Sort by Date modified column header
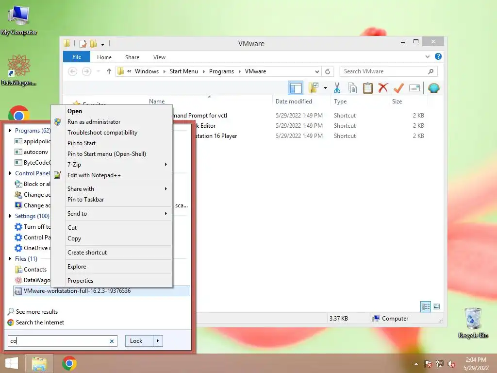Viewport: 497px width, 373px height. [294, 102]
